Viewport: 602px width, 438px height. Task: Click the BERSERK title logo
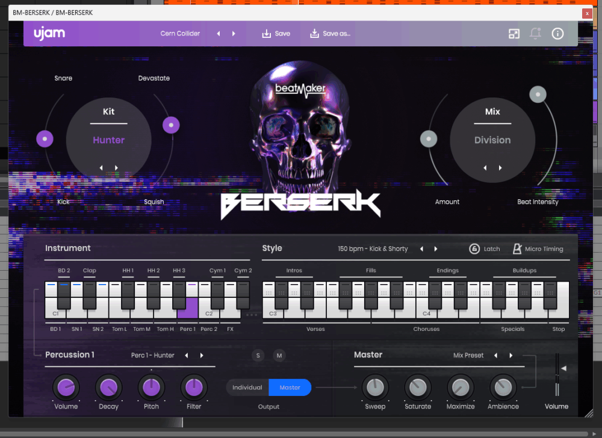coord(300,204)
